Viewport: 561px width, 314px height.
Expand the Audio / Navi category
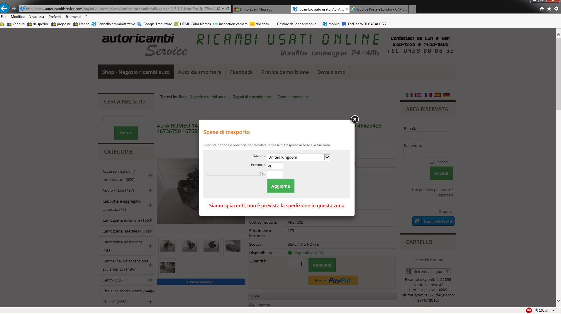(150, 190)
